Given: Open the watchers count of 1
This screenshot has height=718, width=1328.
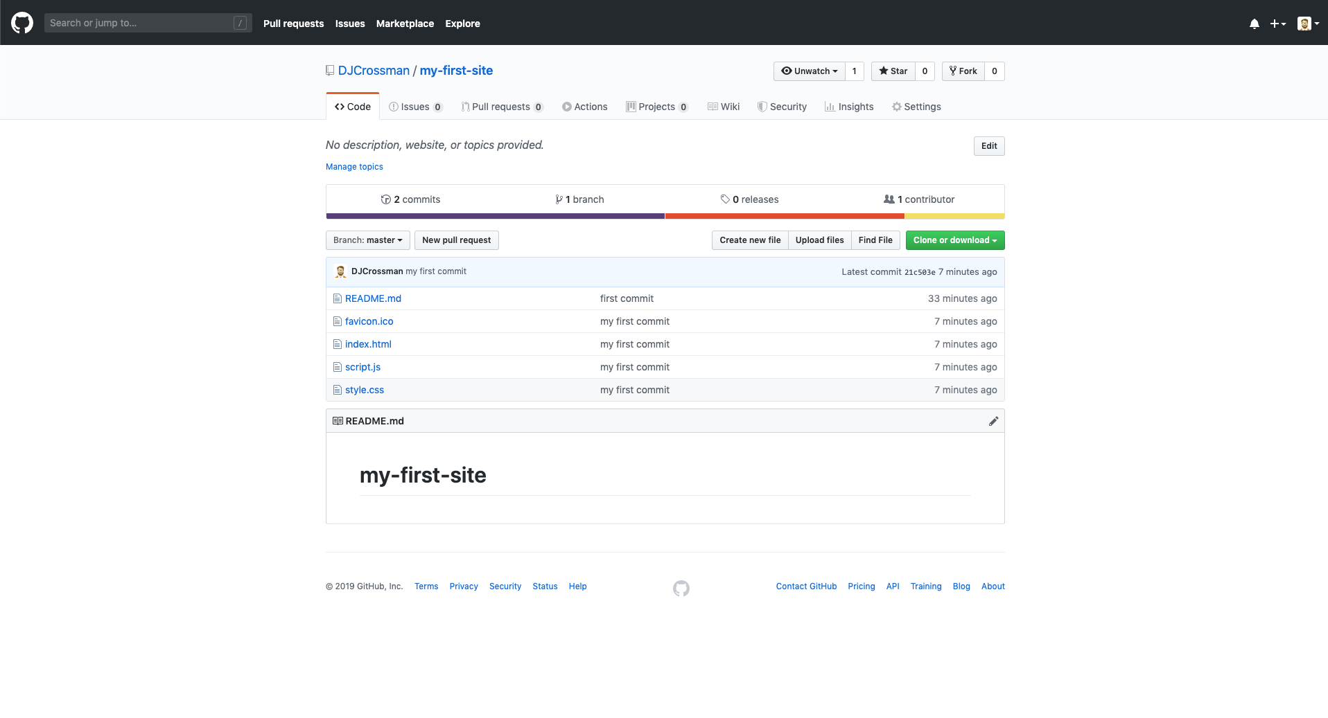Looking at the screenshot, I should pyautogui.click(x=855, y=71).
